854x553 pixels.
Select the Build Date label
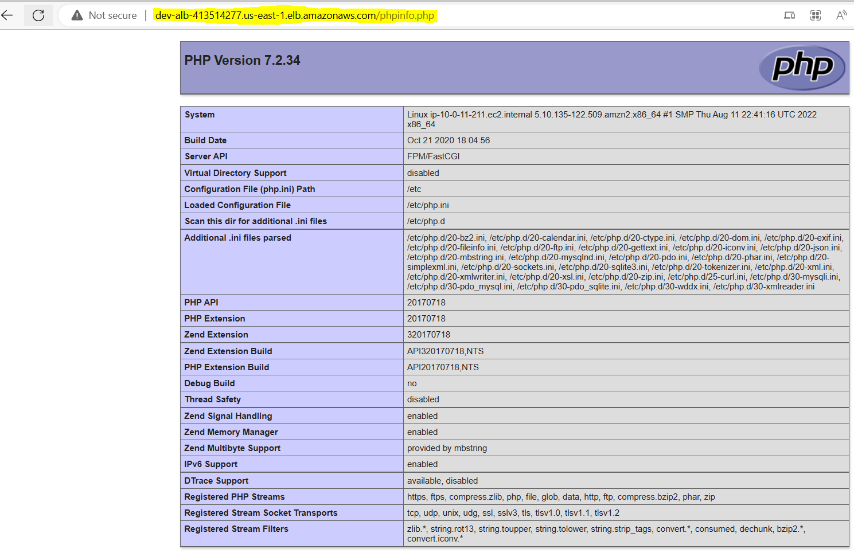(x=205, y=140)
